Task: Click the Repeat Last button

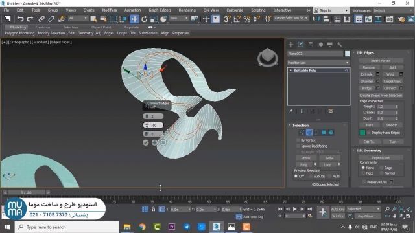Action: 381,158
